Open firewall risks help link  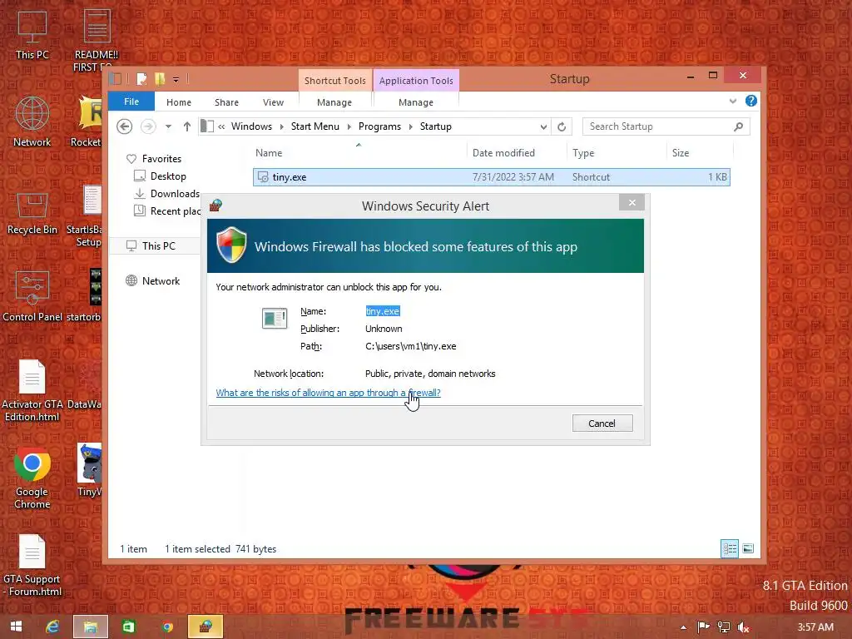tap(328, 393)
